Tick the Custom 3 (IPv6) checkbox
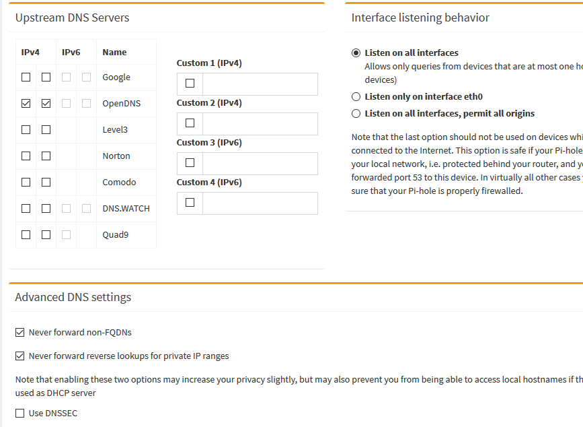 [190, 163]
